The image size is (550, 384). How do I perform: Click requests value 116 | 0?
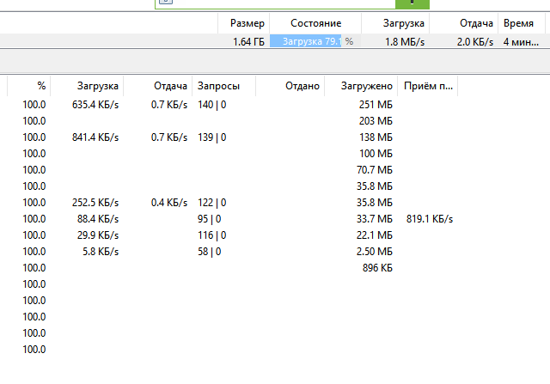point(212,235)
